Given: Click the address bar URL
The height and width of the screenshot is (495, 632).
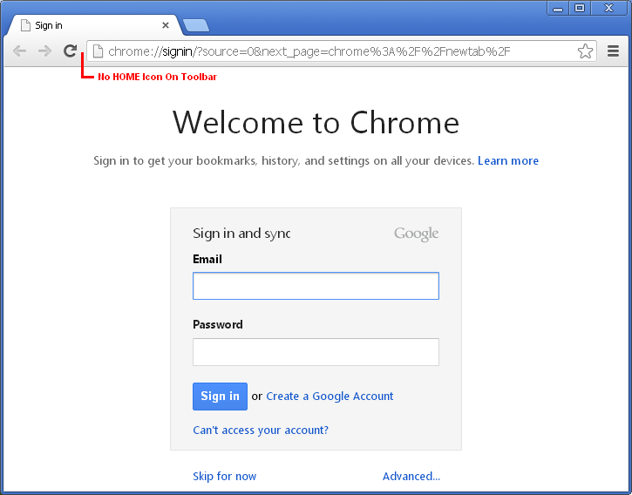Looking at the screenshot, I should point(309,51).
